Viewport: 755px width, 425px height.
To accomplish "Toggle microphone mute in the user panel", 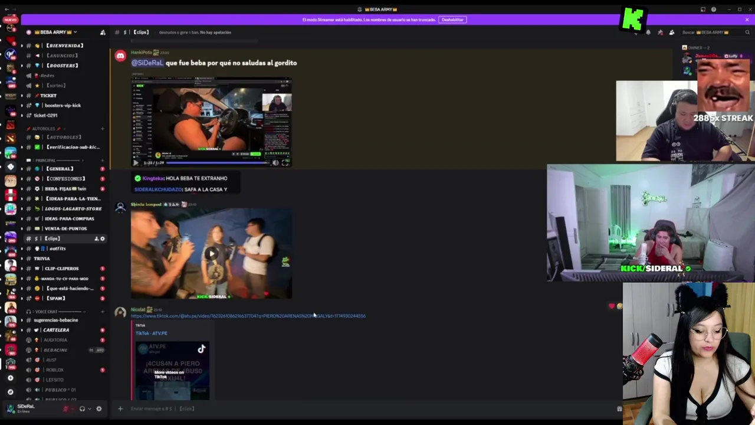I will coord(65,408).
